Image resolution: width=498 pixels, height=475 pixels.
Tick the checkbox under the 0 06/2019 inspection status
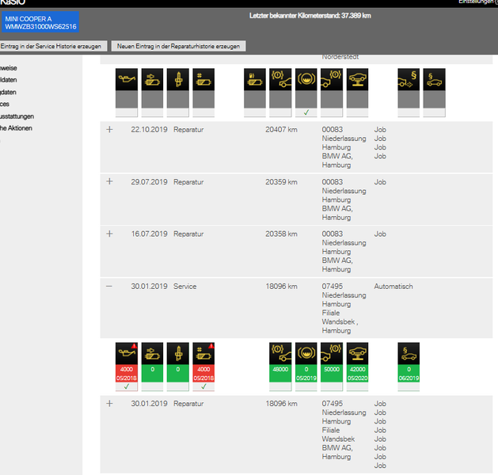pos(409,386)
